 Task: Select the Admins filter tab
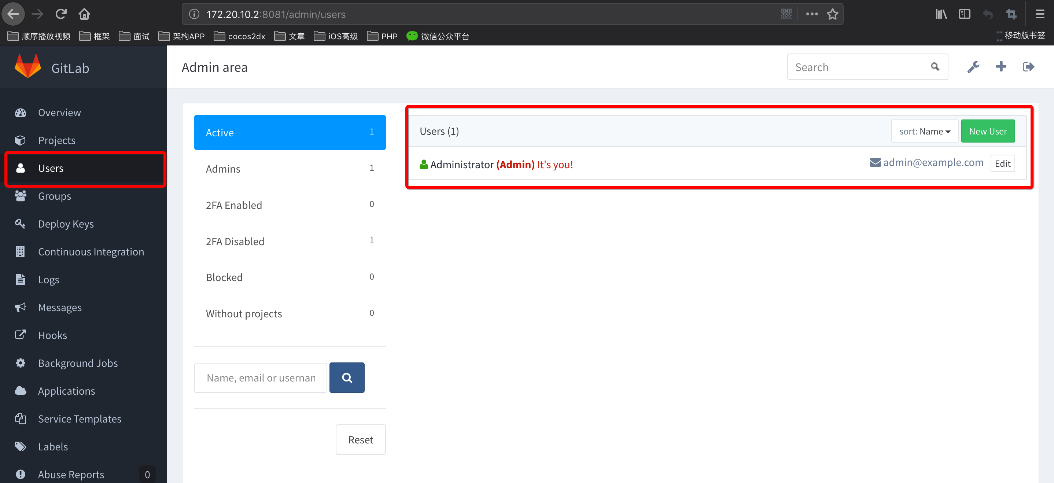[289, 169]
